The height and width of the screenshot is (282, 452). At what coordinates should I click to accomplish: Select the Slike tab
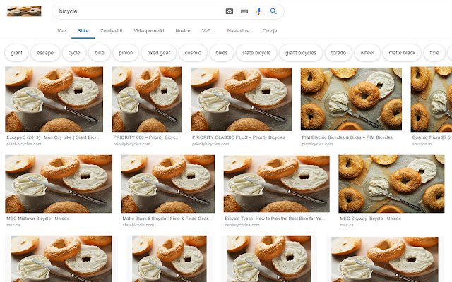(x=83, y=31)
